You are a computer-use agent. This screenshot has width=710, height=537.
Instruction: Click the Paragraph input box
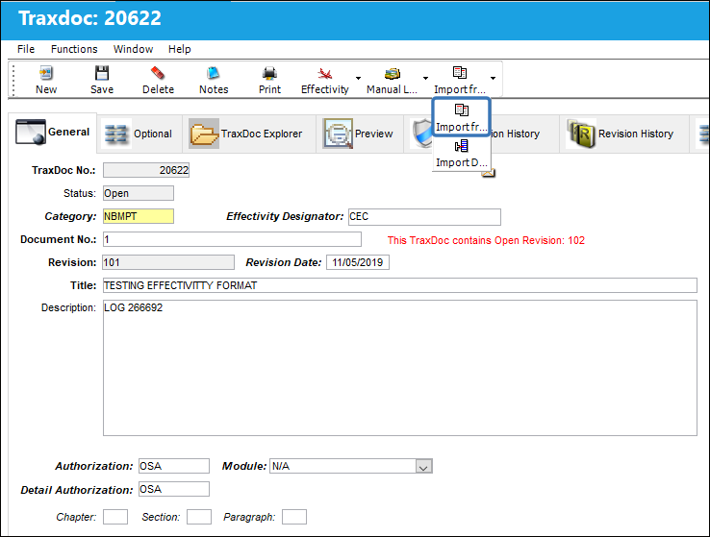(x=294, y=517)
